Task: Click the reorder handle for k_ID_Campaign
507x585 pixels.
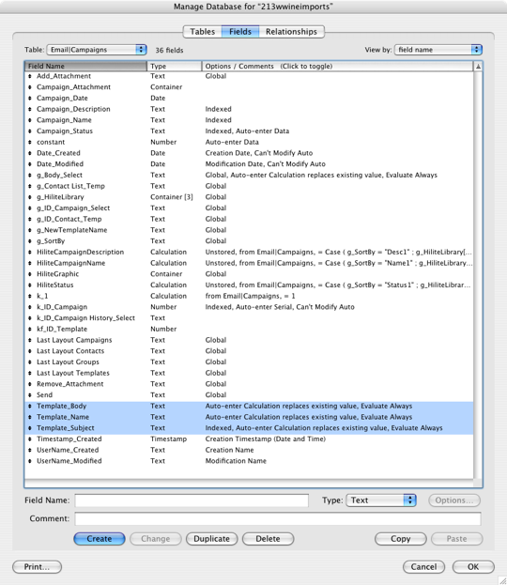Action: pyautogui.click(x=30, y=307)
